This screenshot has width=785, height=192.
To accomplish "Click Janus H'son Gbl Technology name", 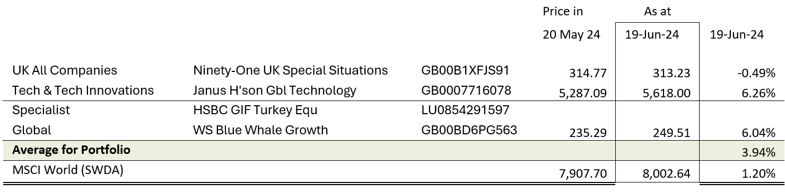I will click(275, 90).
